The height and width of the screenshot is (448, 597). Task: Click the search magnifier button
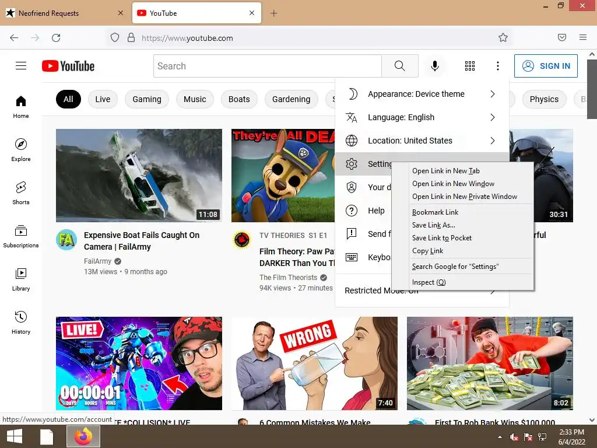[400, 66]
